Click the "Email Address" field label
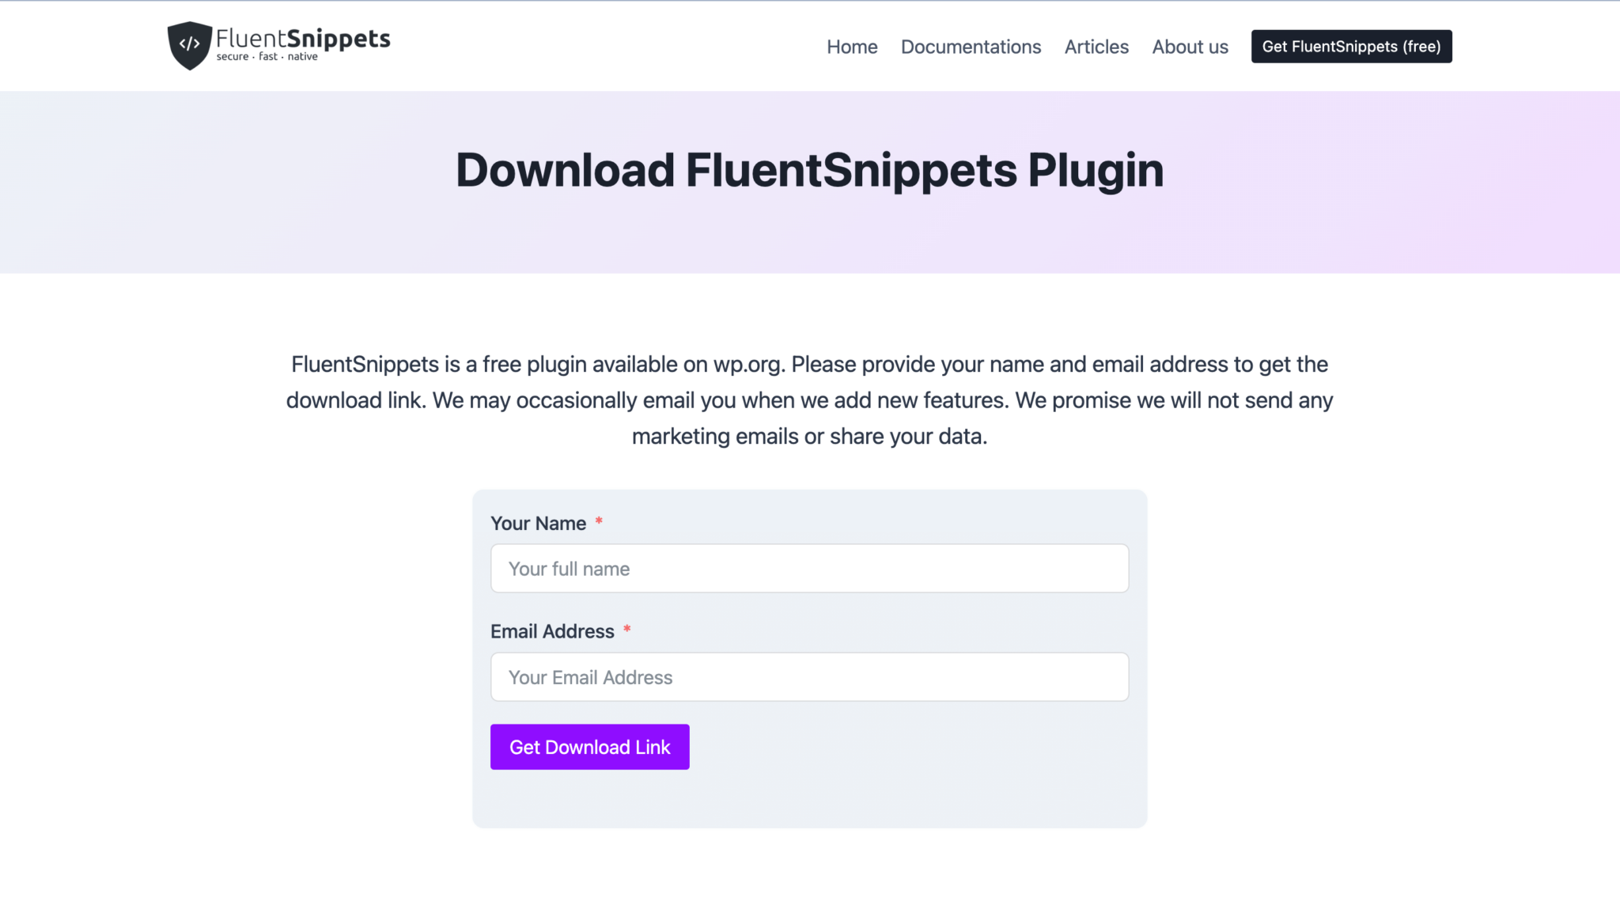Screen dimensions: 1620x916 (x=552, y=631)
